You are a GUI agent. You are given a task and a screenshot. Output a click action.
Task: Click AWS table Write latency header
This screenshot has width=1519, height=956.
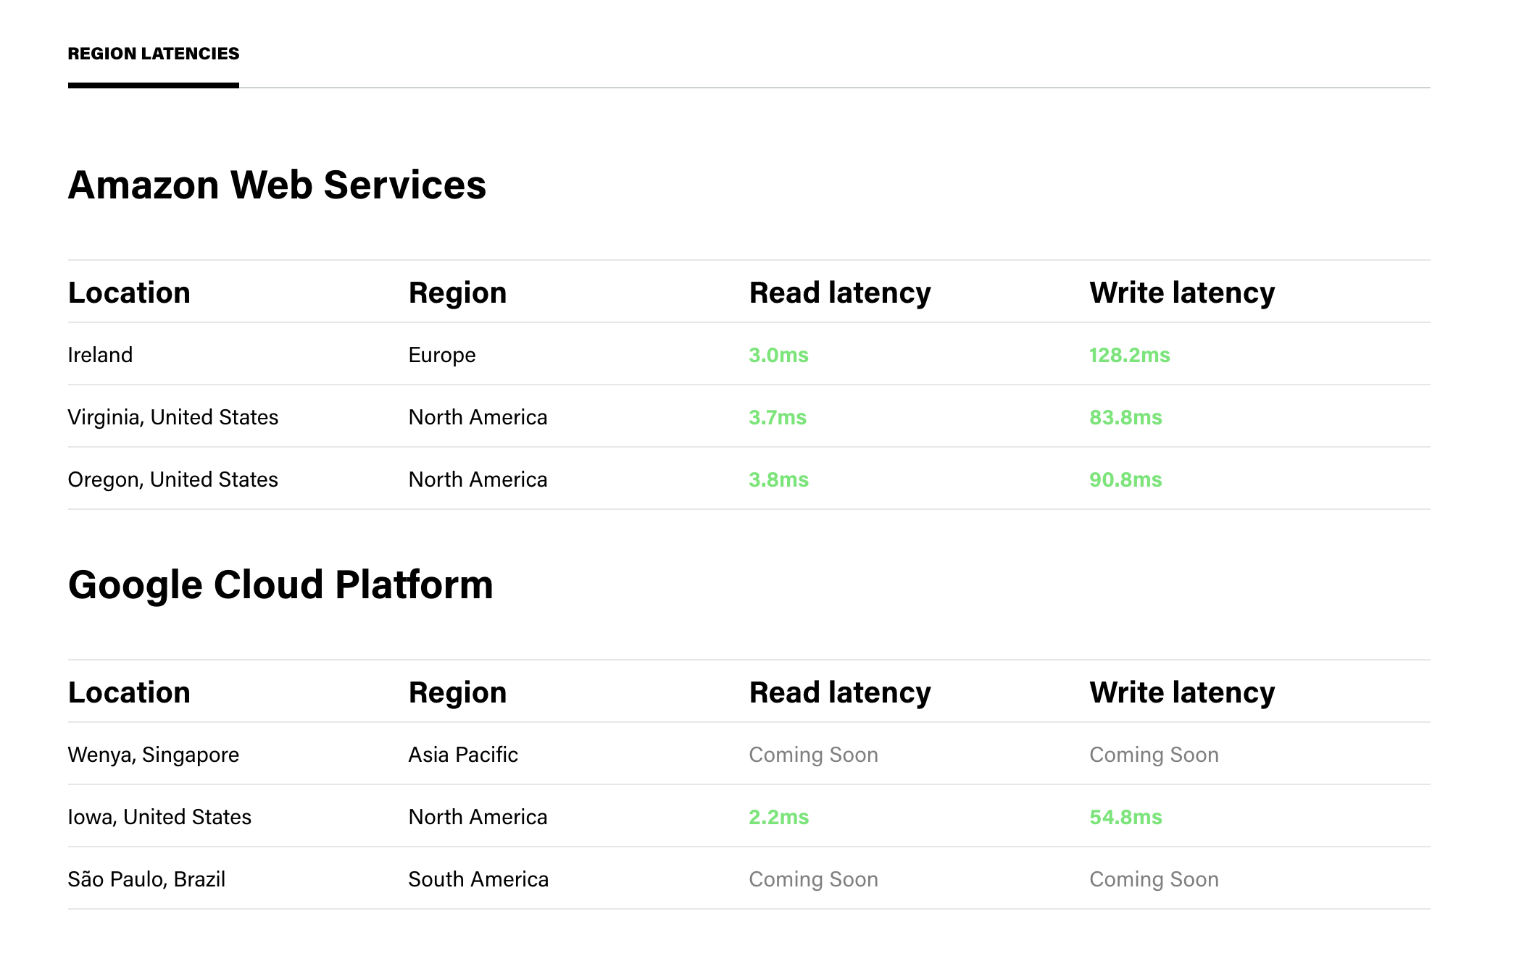point(1182,293)
